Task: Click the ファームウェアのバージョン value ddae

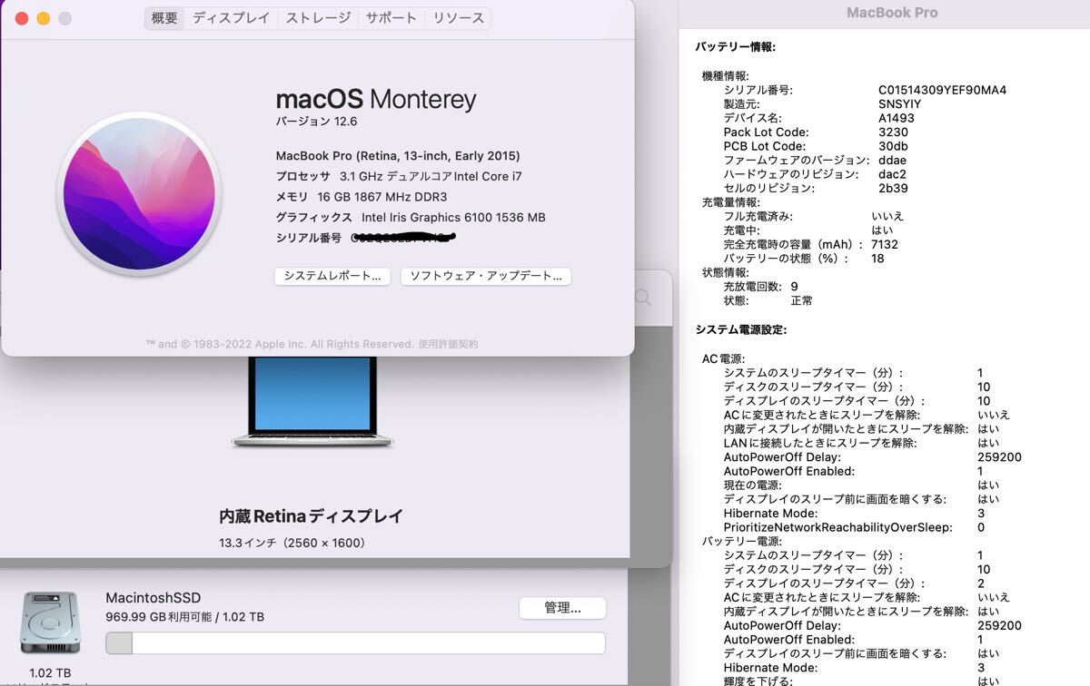Action: pos(892,161)
